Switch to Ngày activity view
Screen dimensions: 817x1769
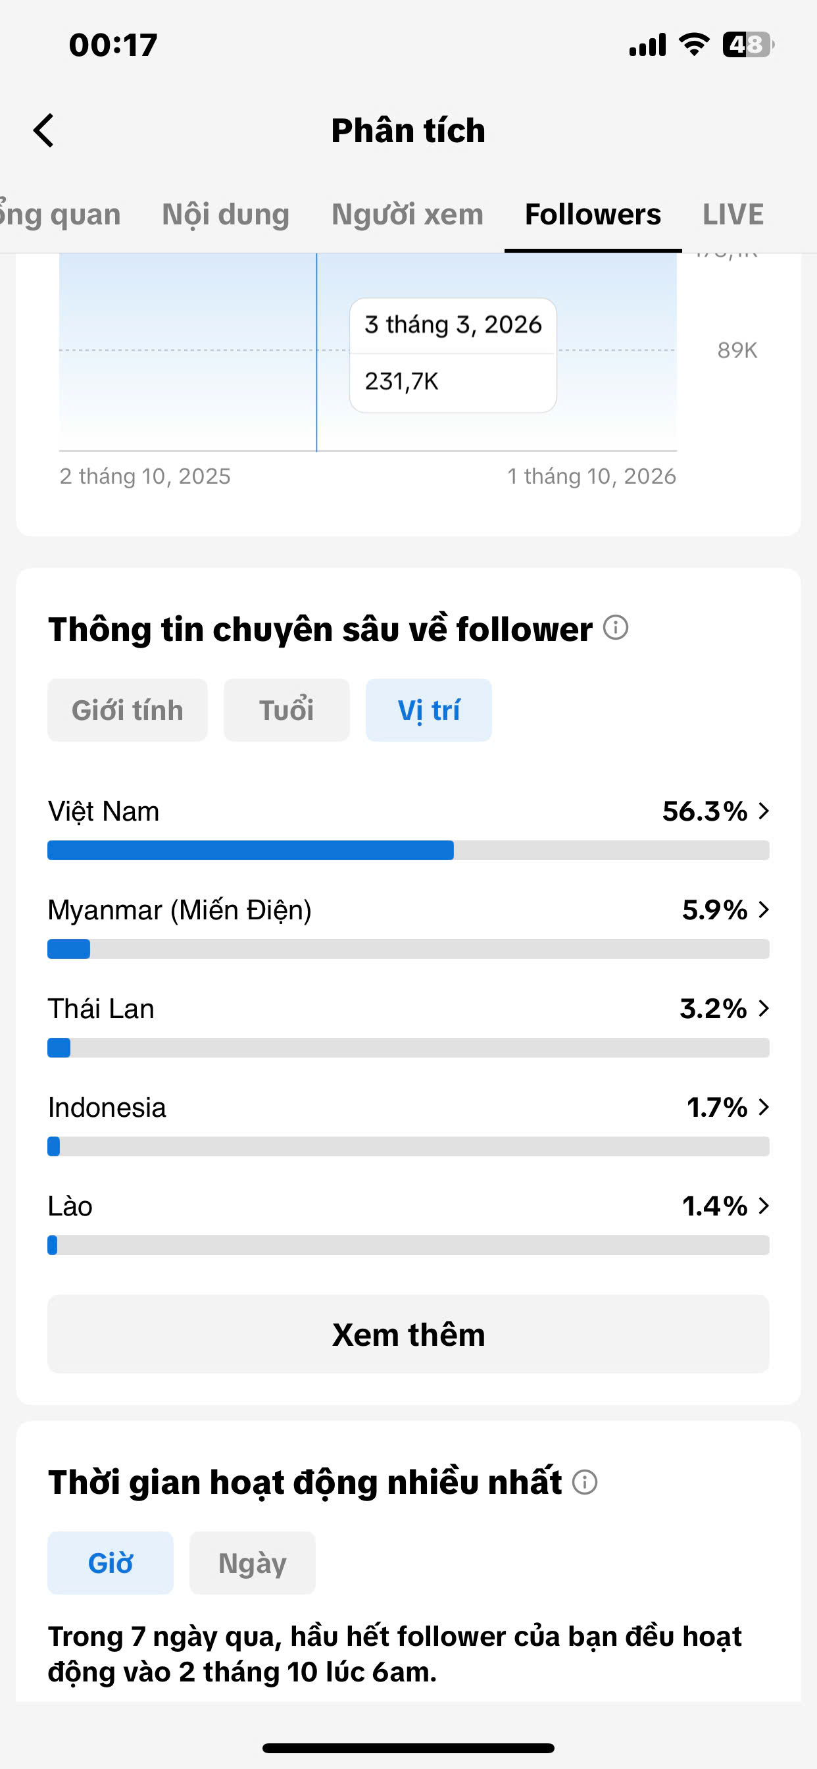click(252, 1563)
